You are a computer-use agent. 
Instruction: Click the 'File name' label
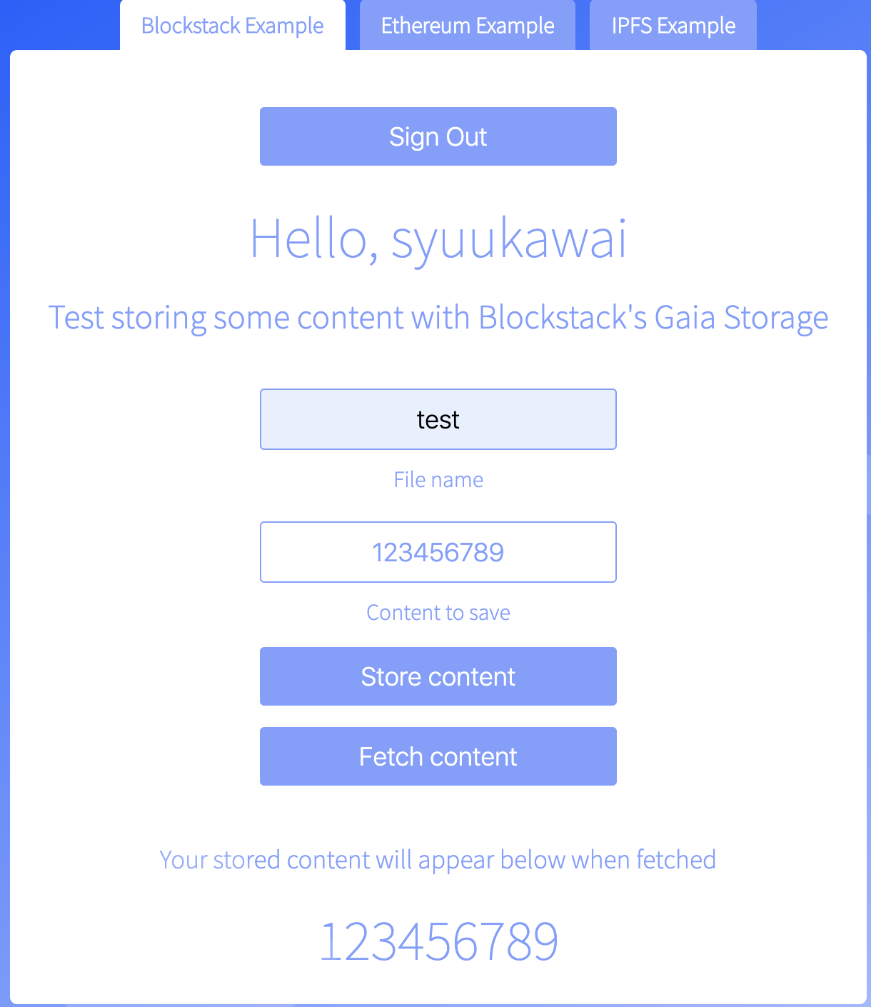438,479
